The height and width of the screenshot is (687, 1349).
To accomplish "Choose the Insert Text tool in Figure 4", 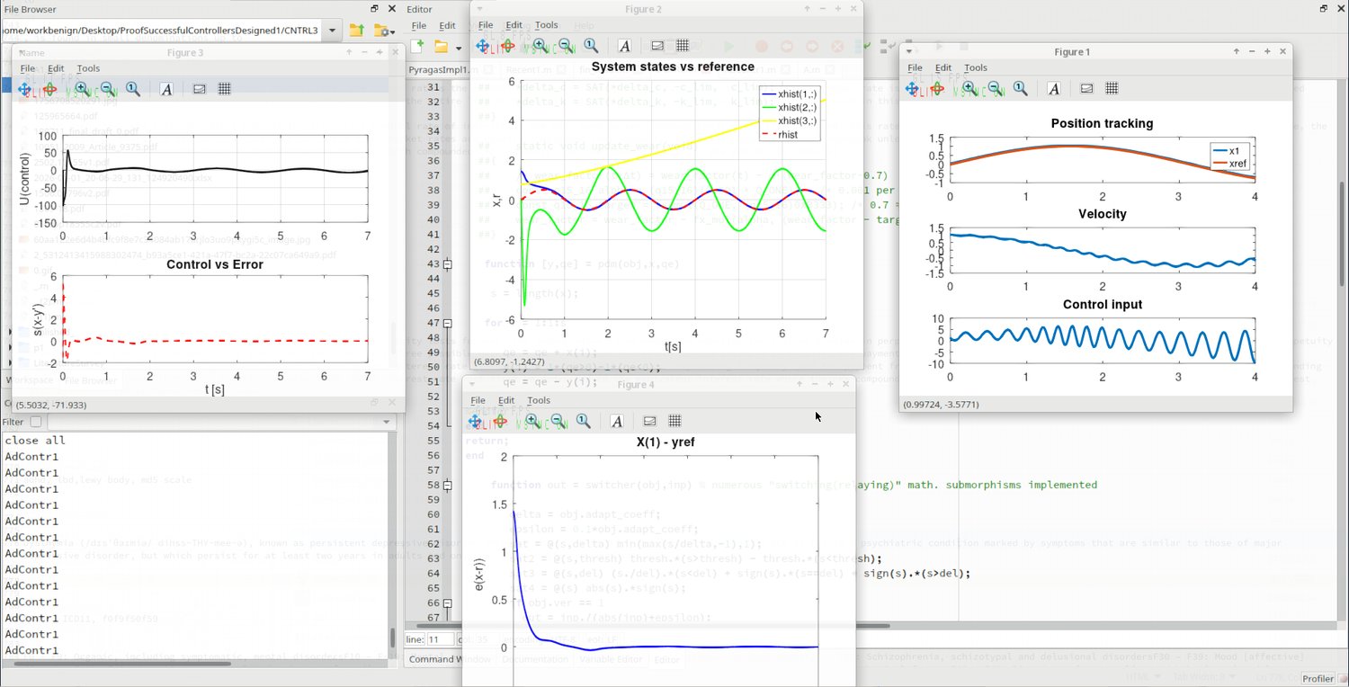I will coord(617,421).
